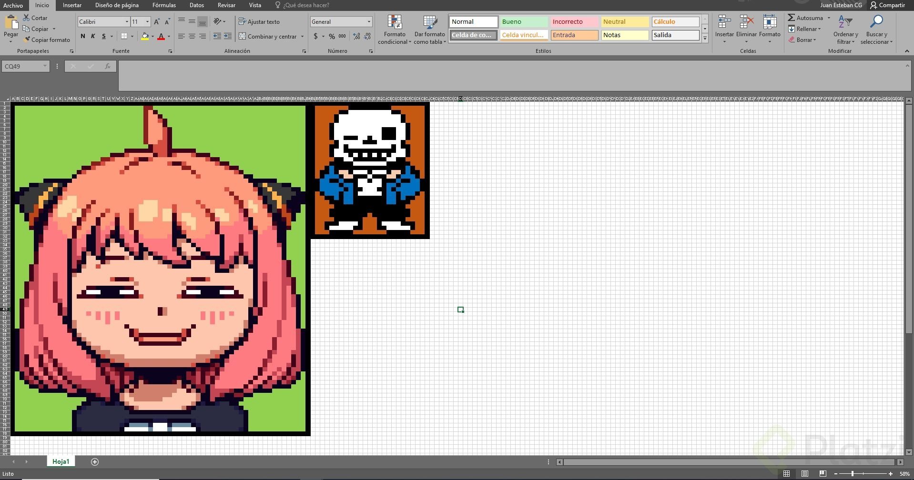Viewport: 914px width, 480px height.
Task: Switch to Page Break Preview in status bar
Action: (x=823, y=474)
